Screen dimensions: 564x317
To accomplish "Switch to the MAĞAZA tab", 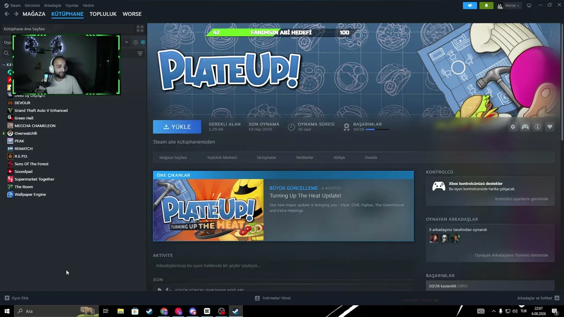I will pyautogui.click(x=34, y=14).
